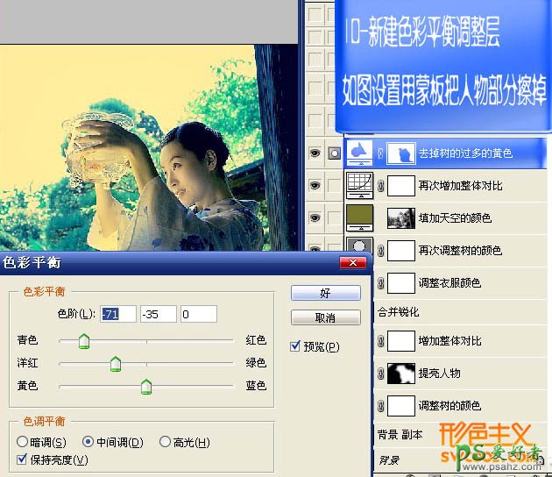Click the second 色阶 field showing -35
This screenshot has height=477, width=552.
[x=158, y=314]
